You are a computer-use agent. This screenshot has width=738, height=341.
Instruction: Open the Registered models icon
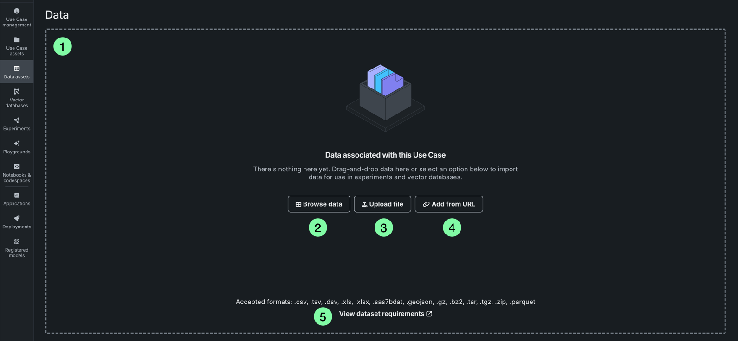click(x=17, y=242)
